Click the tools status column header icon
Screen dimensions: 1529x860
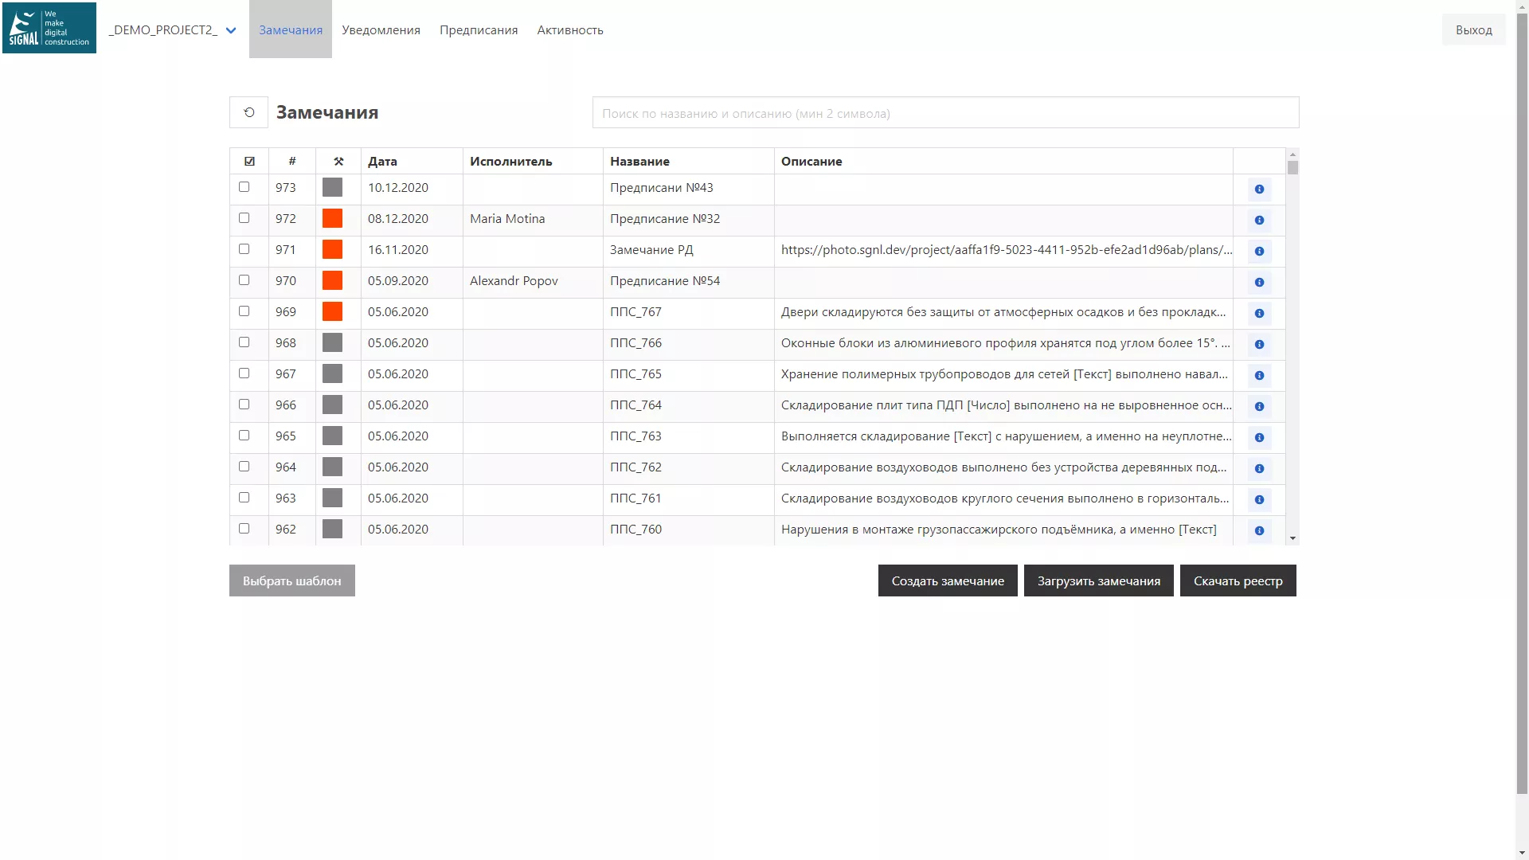click(338, 161)
